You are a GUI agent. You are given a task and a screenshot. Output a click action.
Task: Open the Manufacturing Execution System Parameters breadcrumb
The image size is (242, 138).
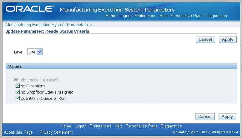47,25
